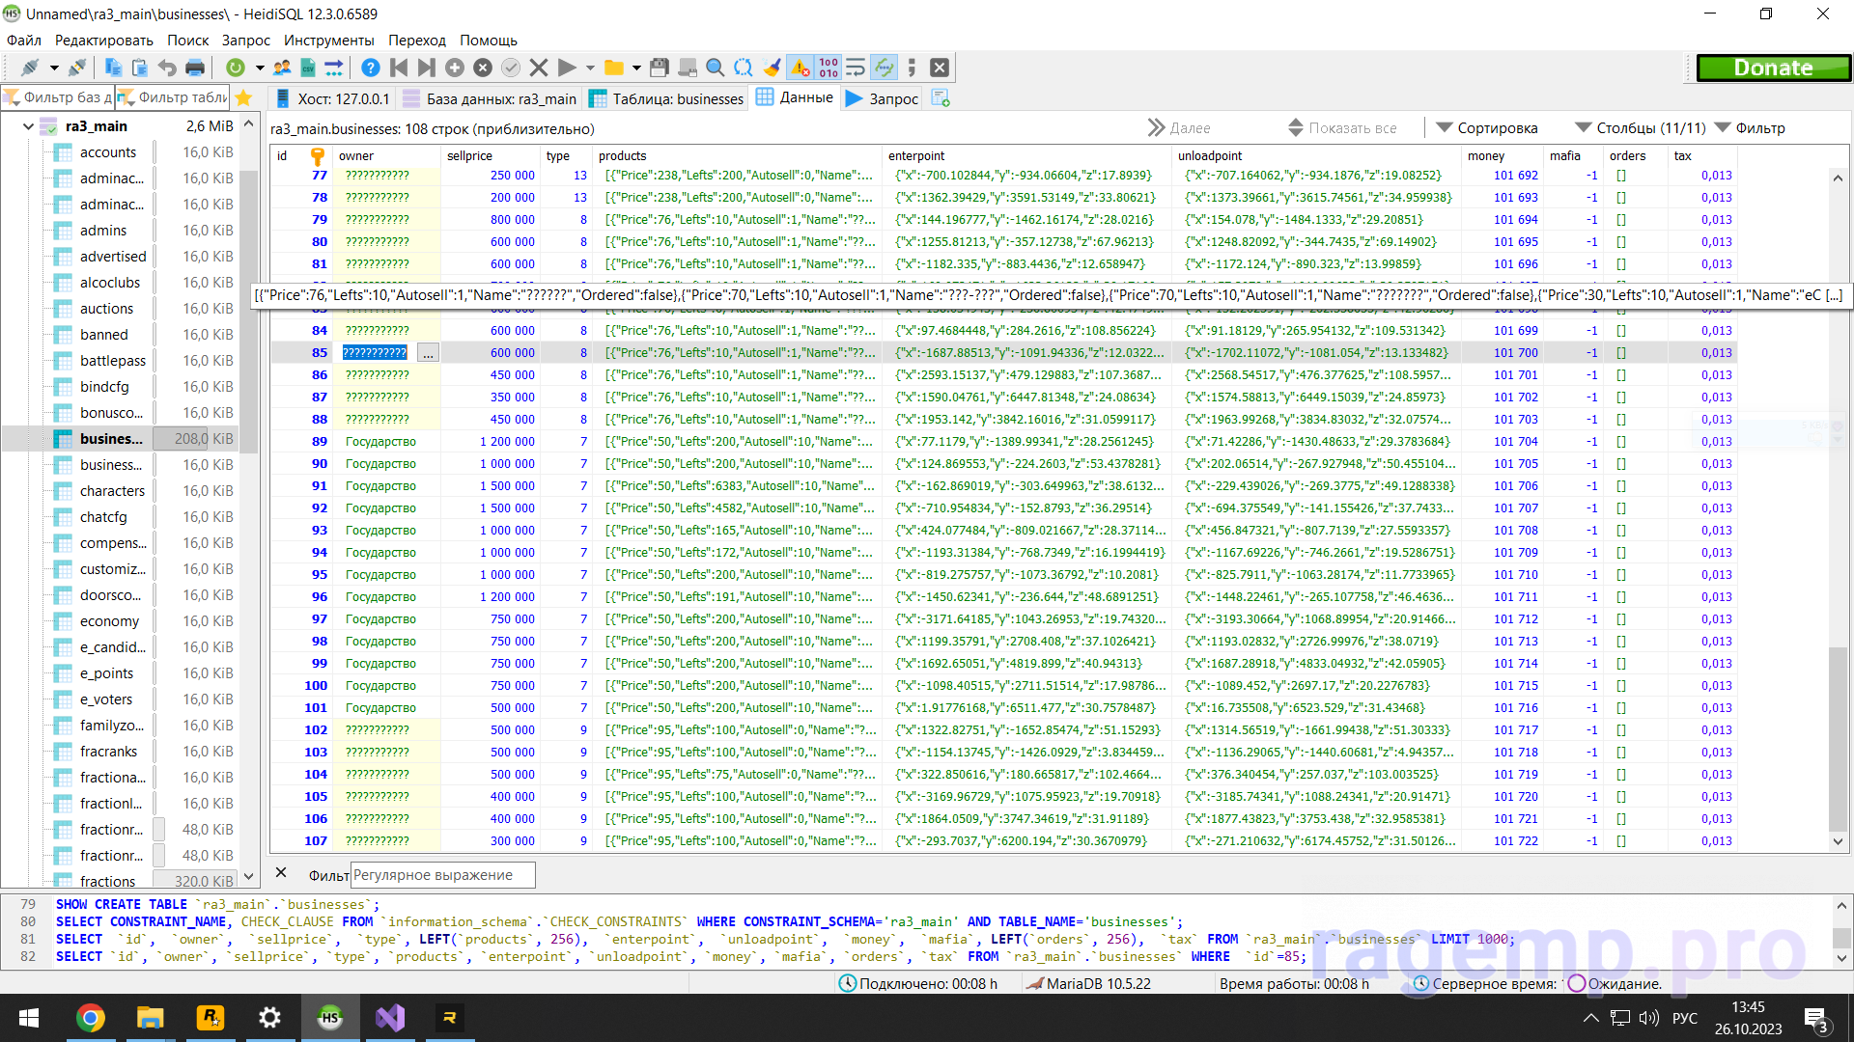Viewport: 1854px width, 1042px height.
Task: Toggle stop-on-errors warning icon
Action: pos(800,68)
